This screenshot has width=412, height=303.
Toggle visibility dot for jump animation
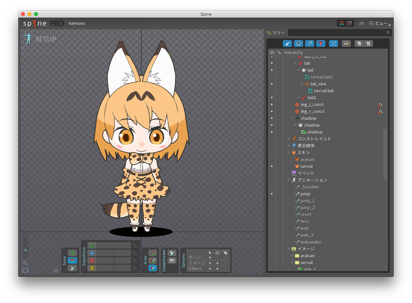pyautogui.click(x=271, y=194)
